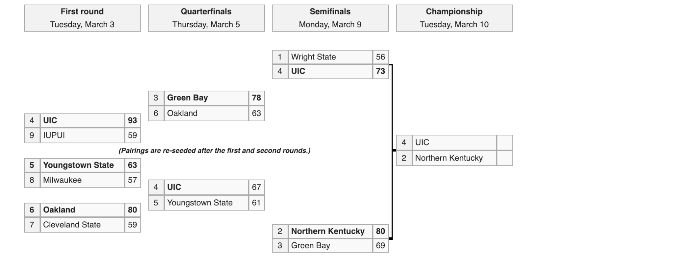The image size is (674, 267).
Task: Click Youngstown State in the quarterfinals
Action: pyautogui.click(x=206, y=203)
